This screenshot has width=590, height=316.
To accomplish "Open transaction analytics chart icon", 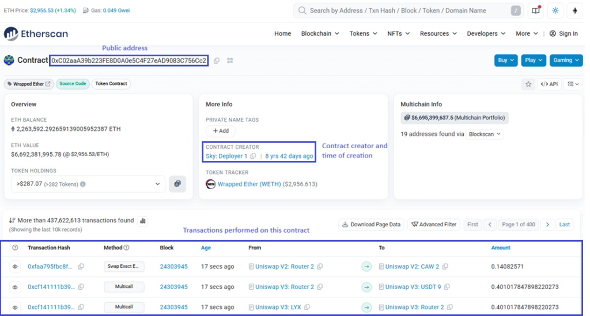I will 143,221.
